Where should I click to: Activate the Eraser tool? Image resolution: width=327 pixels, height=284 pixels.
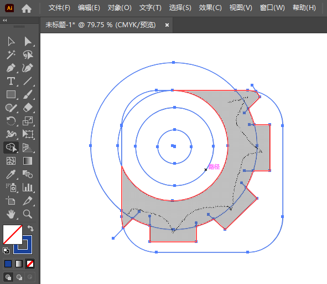[x=28, y=108]
